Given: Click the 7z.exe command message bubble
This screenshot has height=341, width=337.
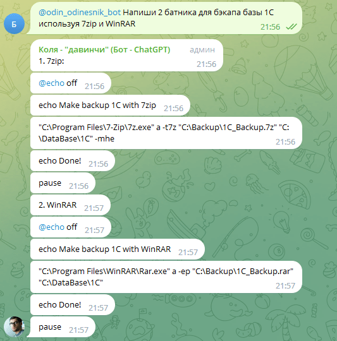Looking at the screenshot, I should (166, 133).
